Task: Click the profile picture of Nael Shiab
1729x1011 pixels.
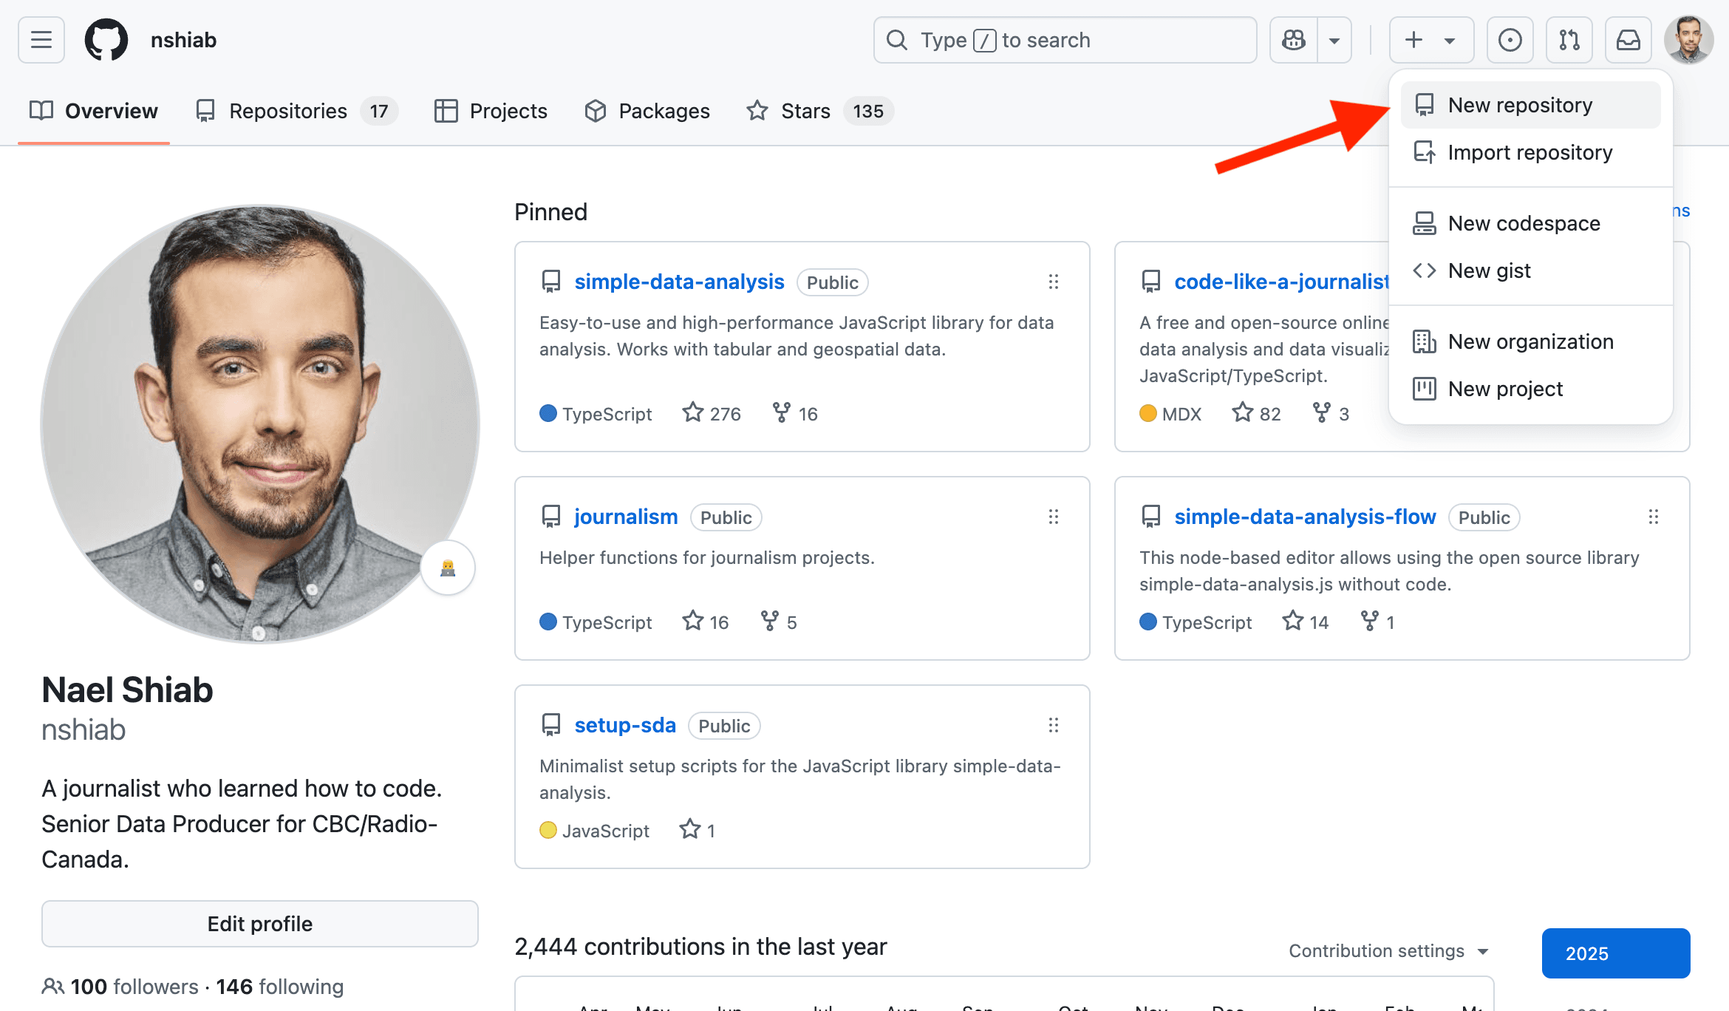Action: (x=260, y=423)
